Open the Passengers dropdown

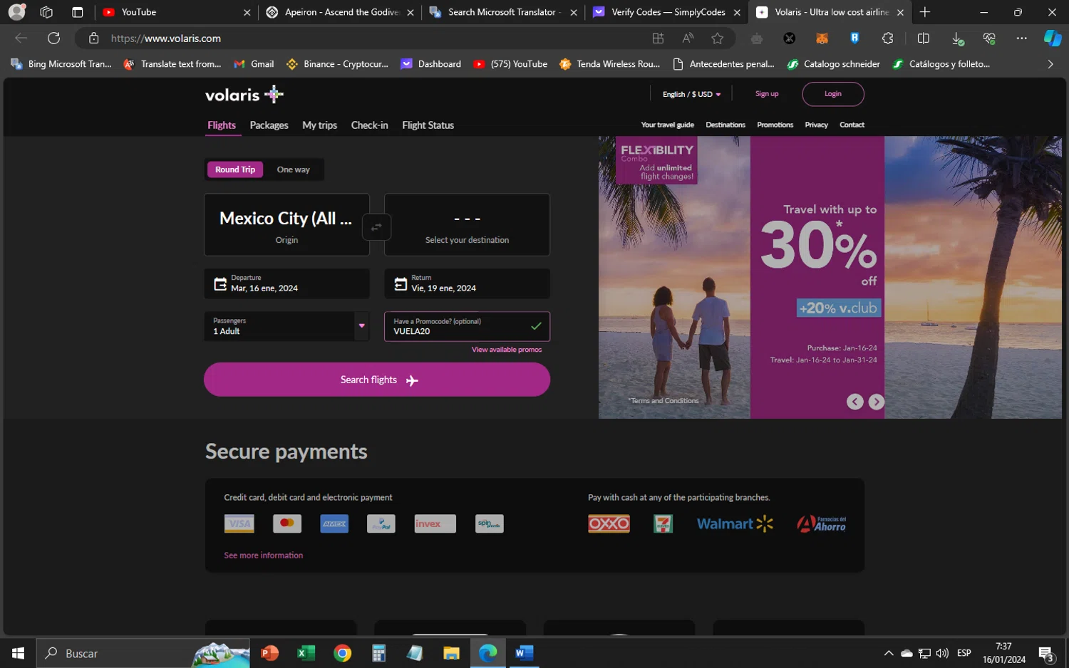pyautogui.click(x=286, y=326)
